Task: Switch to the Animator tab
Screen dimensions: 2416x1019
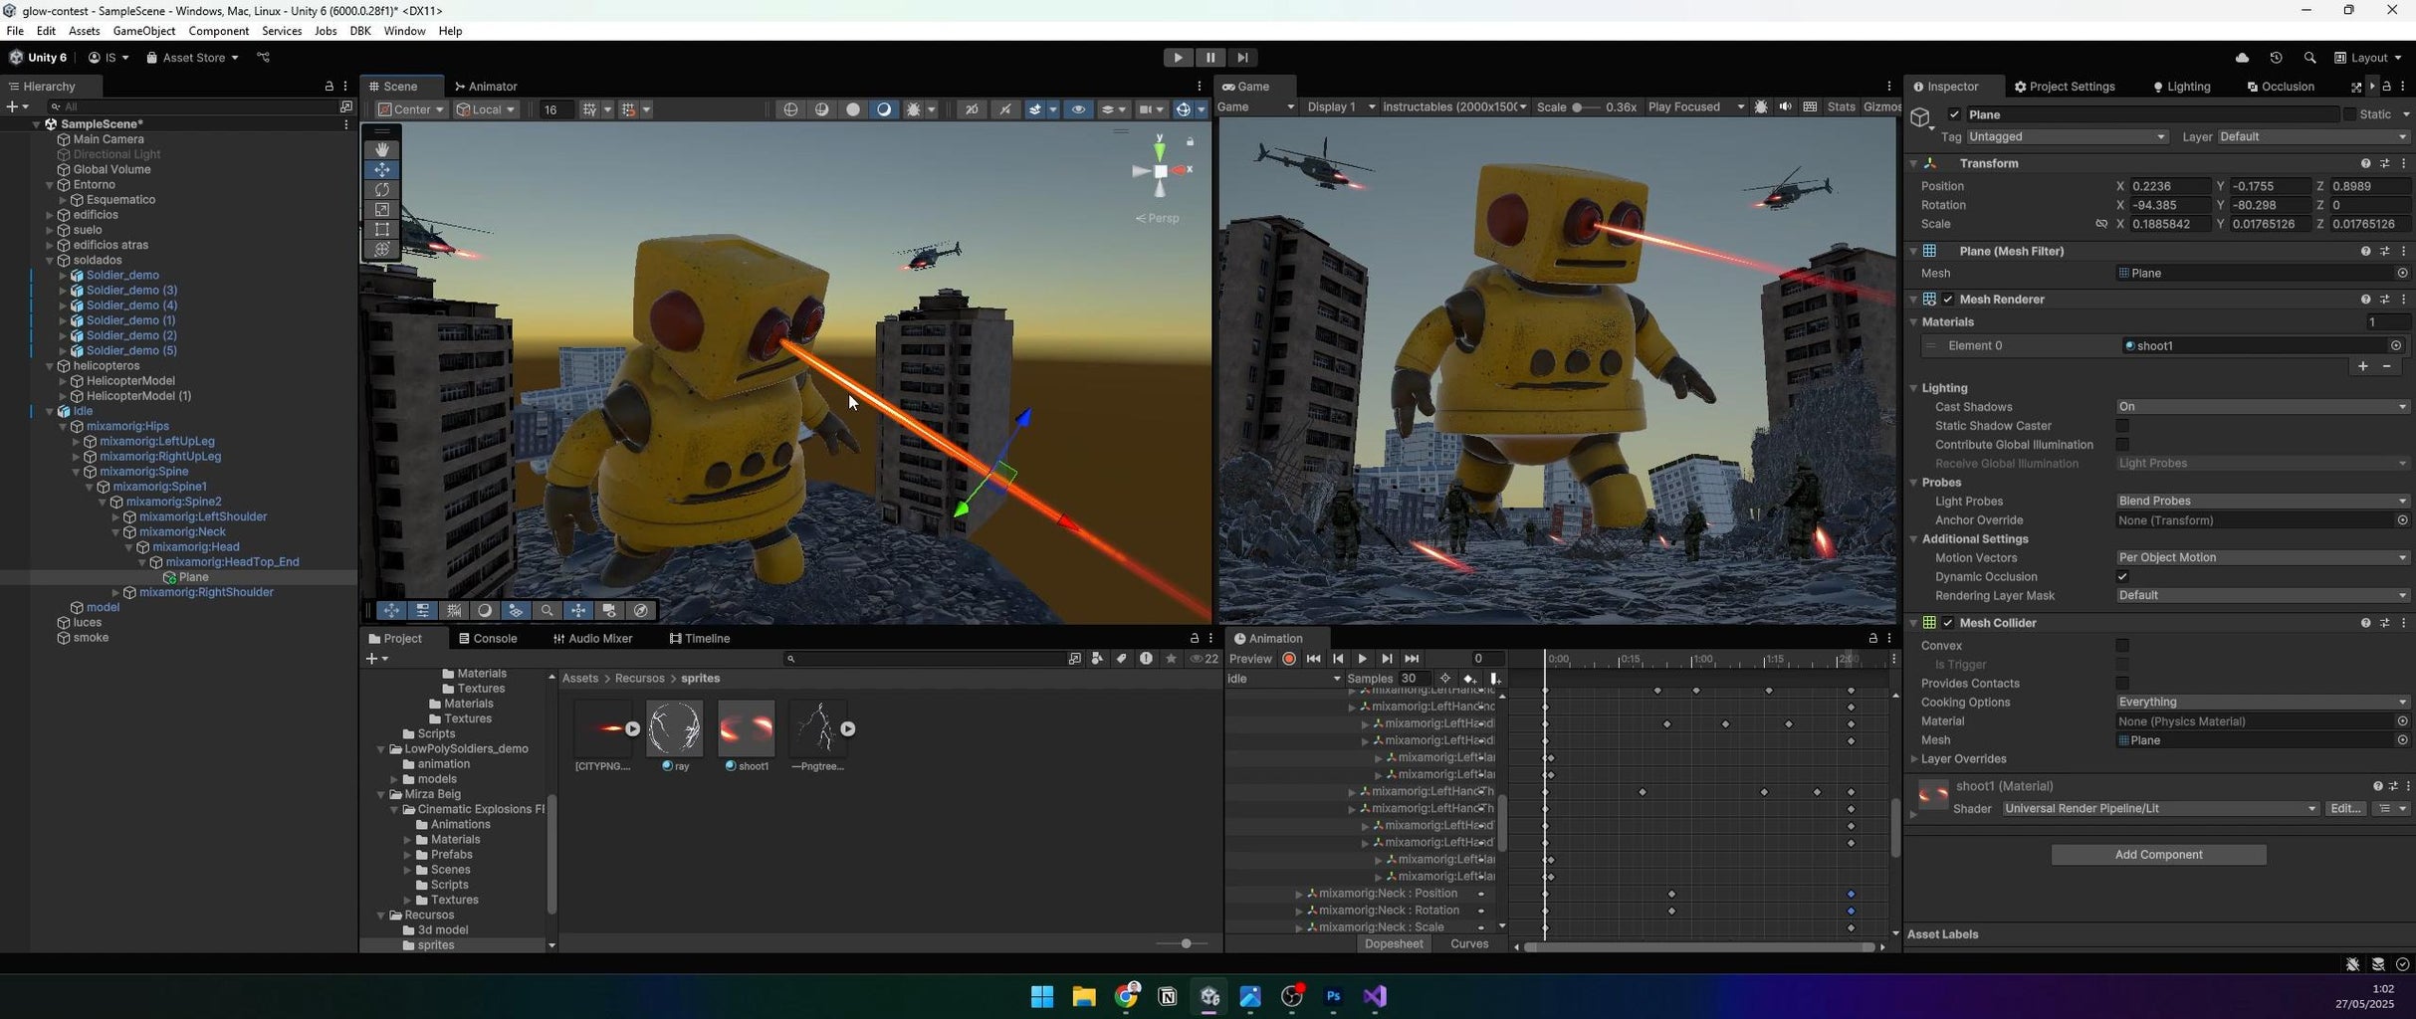Action: coord(485,87)
